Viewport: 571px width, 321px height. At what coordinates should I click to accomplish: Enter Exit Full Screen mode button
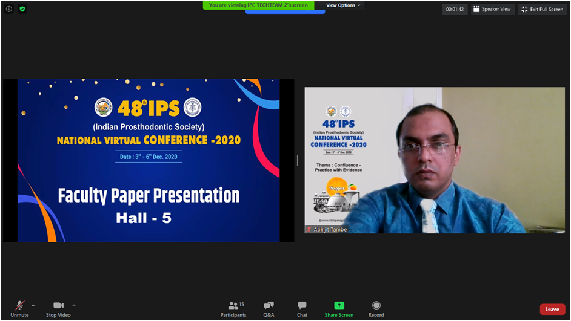click(542, 9)
